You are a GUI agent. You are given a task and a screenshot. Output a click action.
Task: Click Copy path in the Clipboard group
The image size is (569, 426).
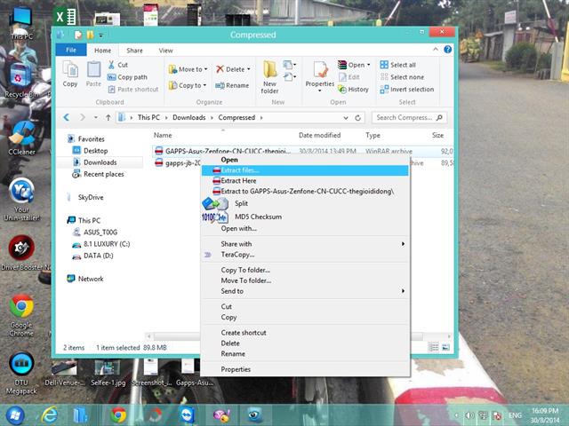tap(127, 77)
